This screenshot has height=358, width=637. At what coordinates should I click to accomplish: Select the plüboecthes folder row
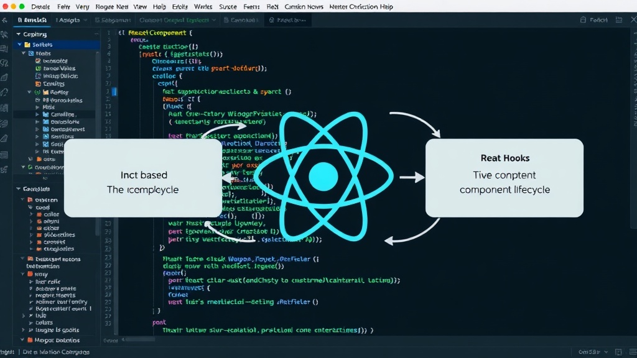[x=55, y=235]
